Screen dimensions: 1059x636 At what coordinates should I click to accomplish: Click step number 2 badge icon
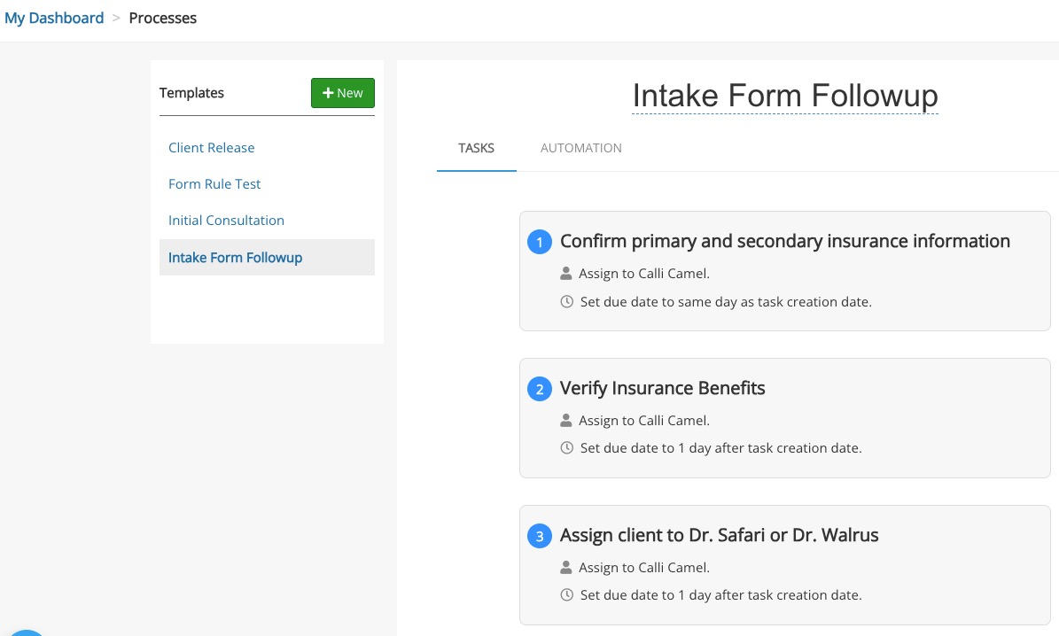click(x=540, y=389)
